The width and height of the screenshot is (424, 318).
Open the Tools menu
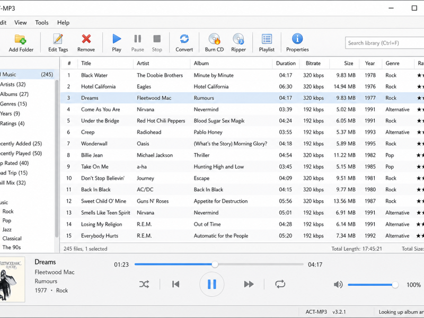pos(42,22)
